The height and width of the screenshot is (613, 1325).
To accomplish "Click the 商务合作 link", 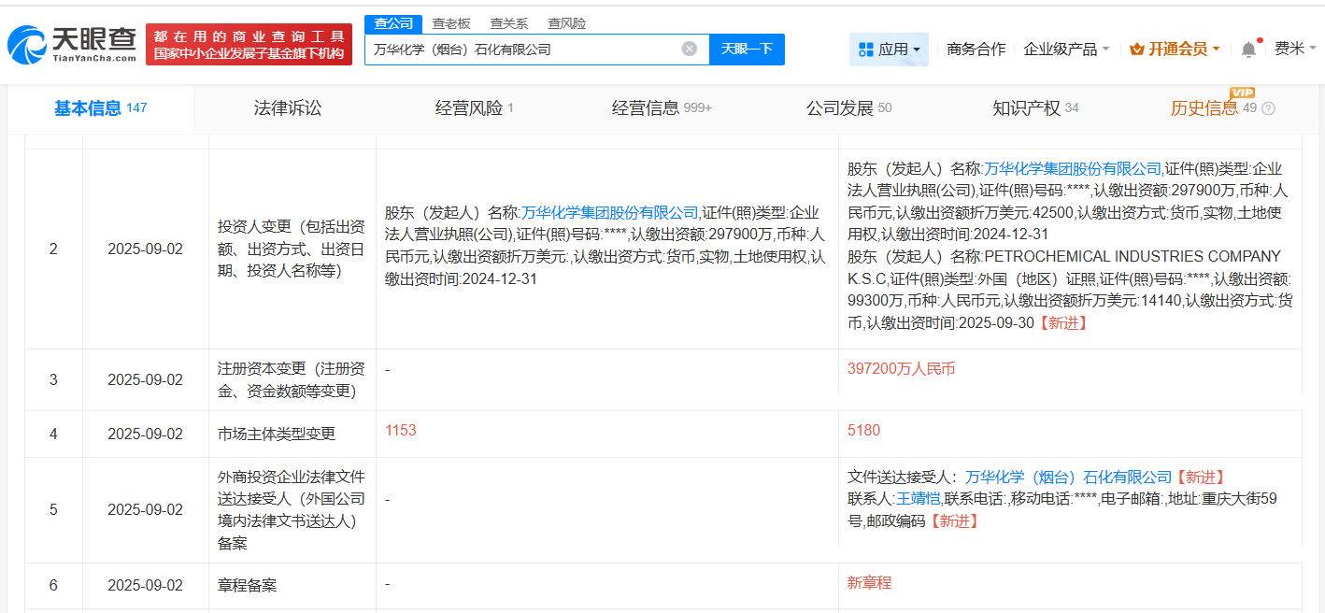I will pyautogui.click(x=977, y=48).
